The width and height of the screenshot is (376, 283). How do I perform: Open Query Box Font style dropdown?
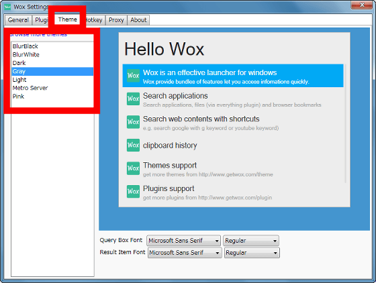click(251, 241)
